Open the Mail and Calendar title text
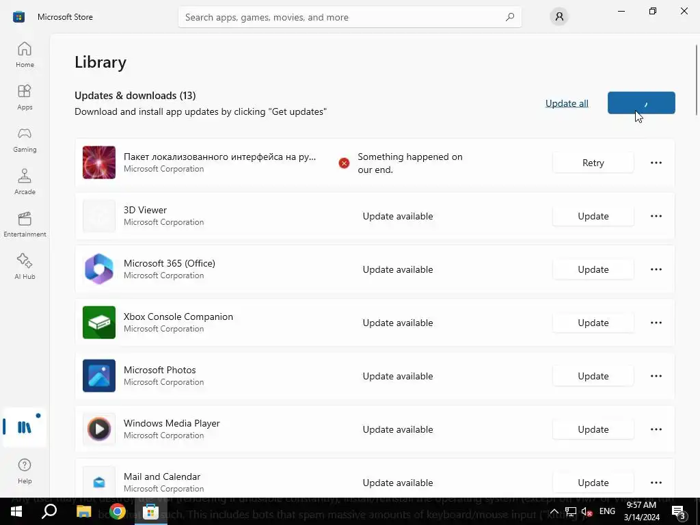Image resolution: width=700 pixels, height=525 pixels. click(x=161, y=476)
